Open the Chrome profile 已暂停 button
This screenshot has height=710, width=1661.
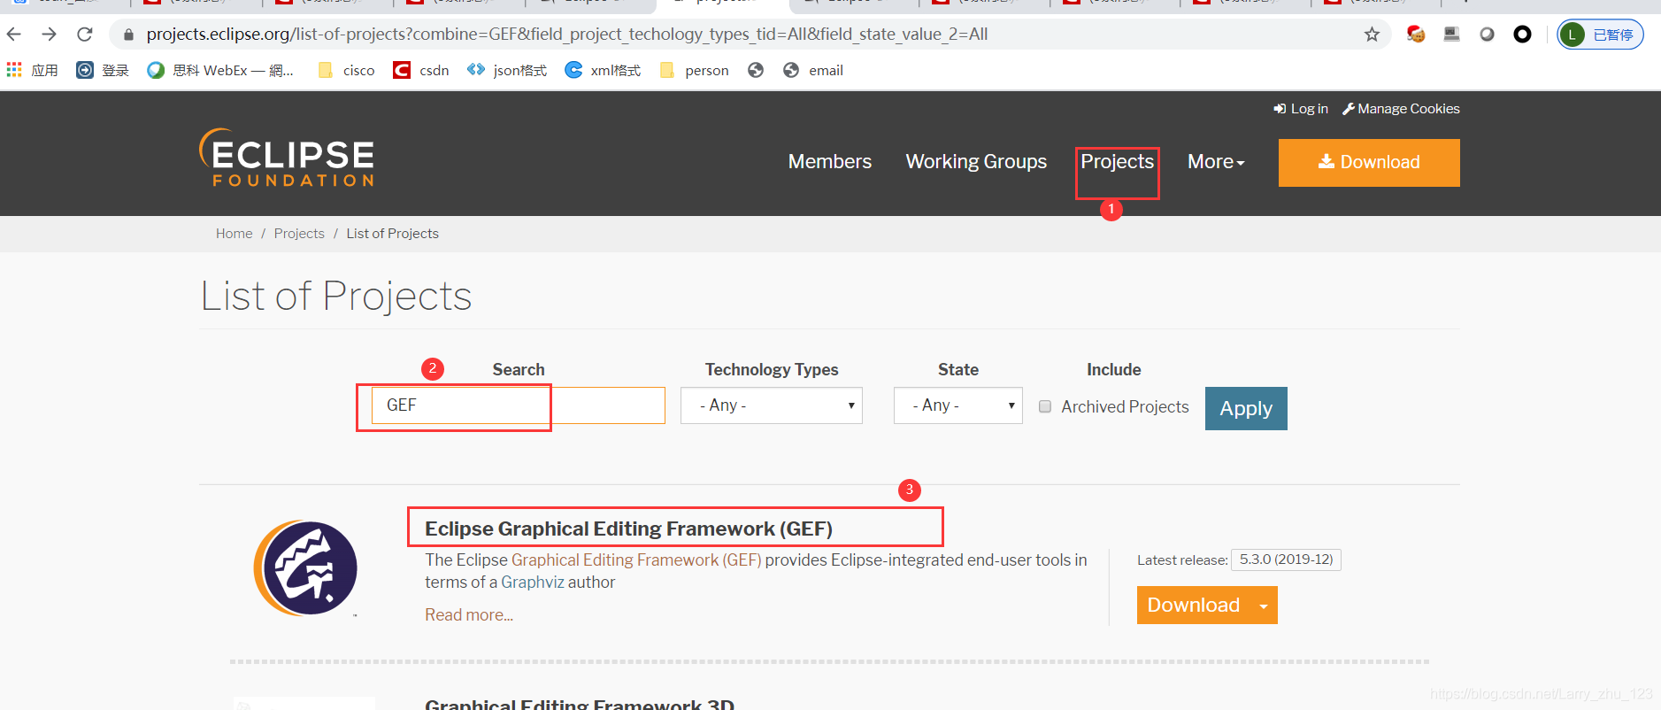point(1600,35)
